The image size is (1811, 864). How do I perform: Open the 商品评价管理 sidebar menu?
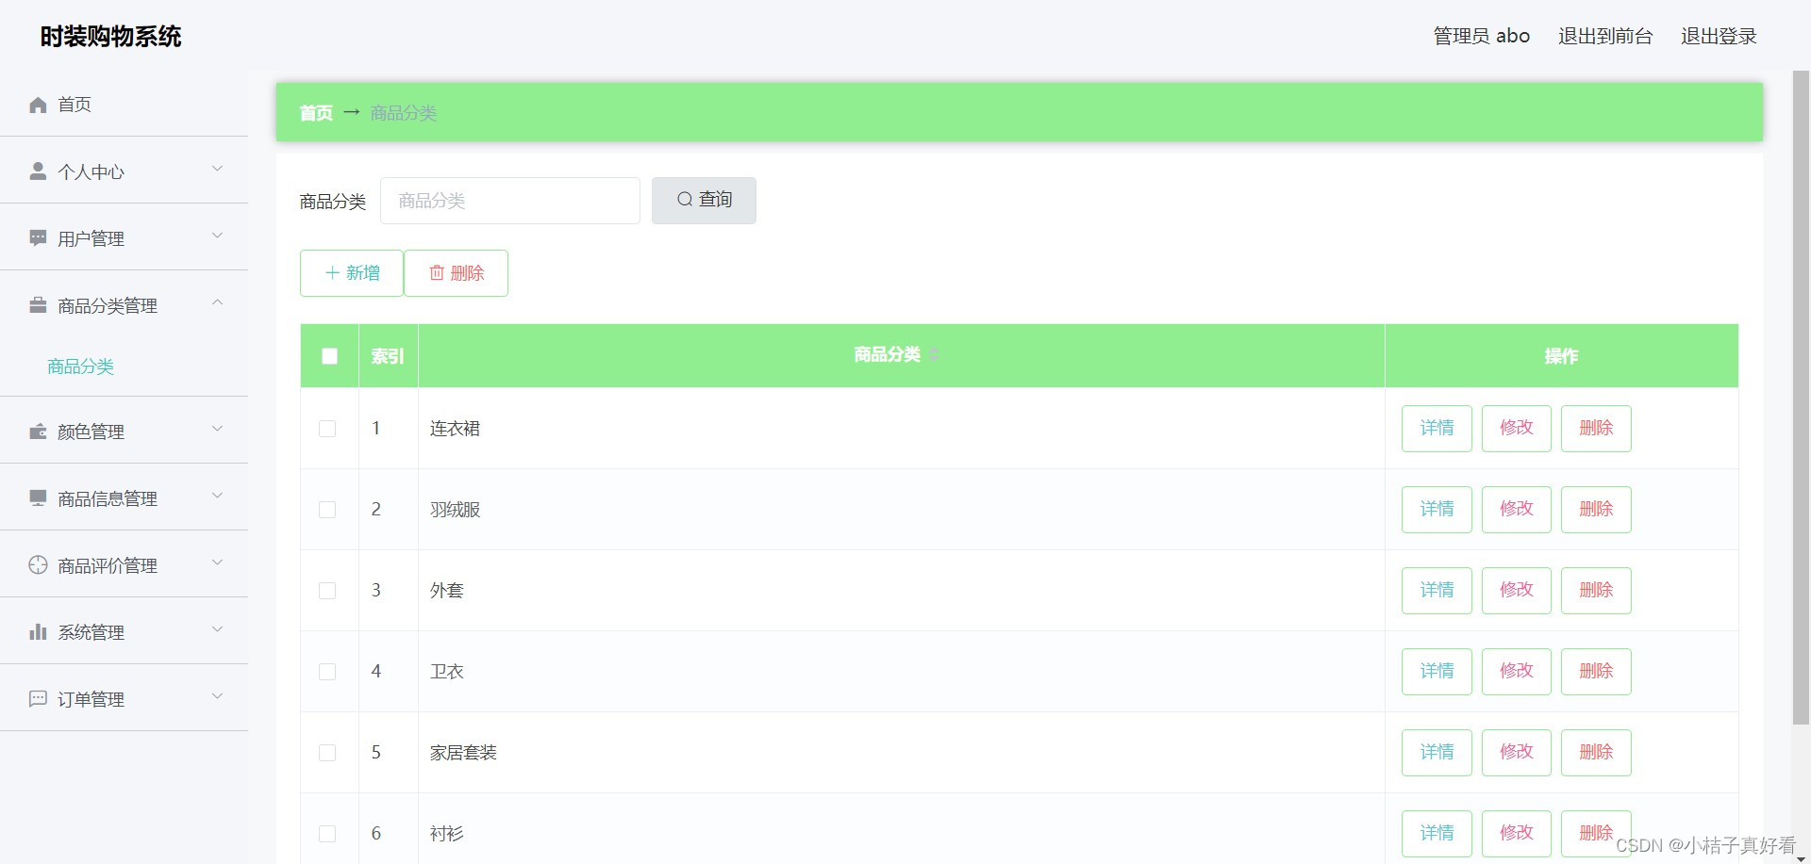click(x=124, y=564)
